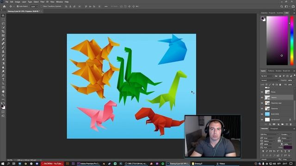
Task: Select the Pen tool
Action: pyautogui.click(x=3, y=75)
